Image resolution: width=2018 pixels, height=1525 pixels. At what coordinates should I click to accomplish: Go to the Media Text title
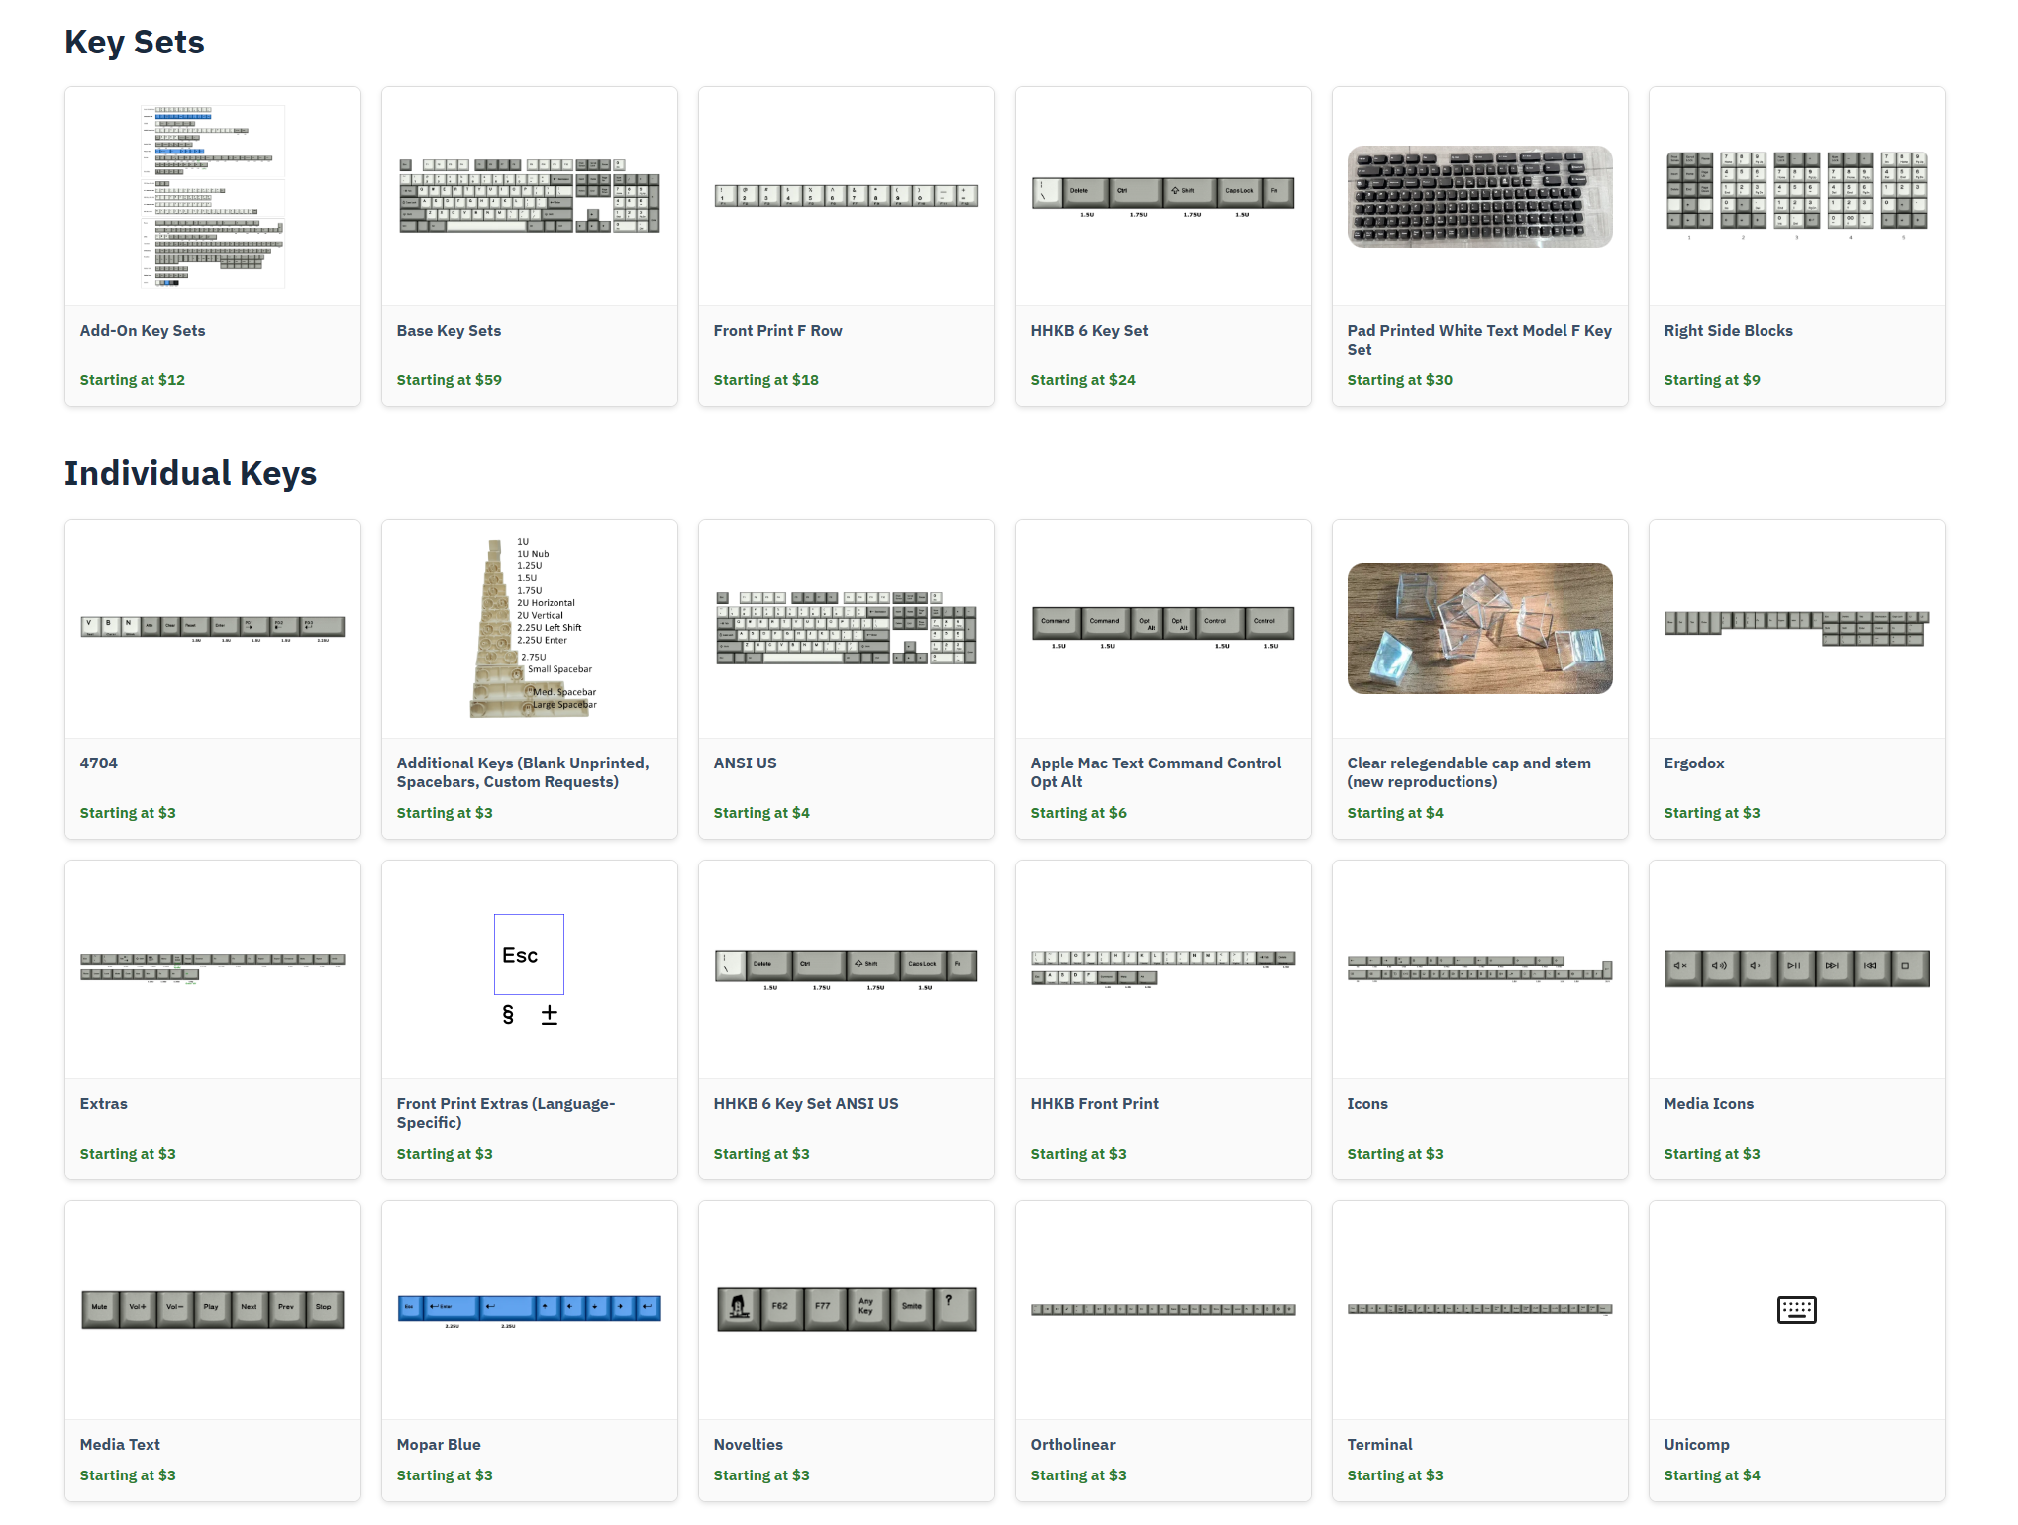(120, 1445)
